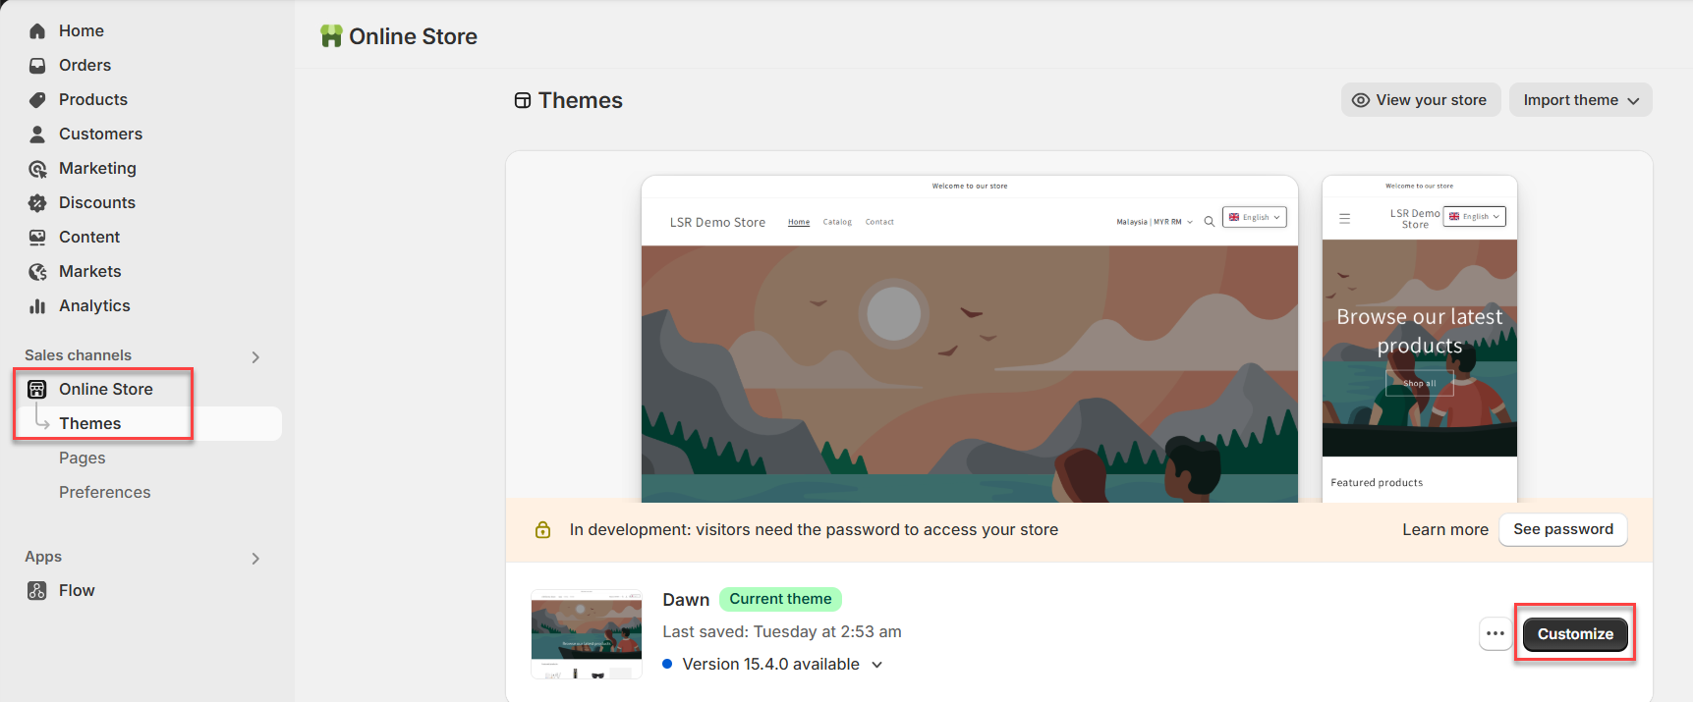Click Contact link in desktop preview

879,222
